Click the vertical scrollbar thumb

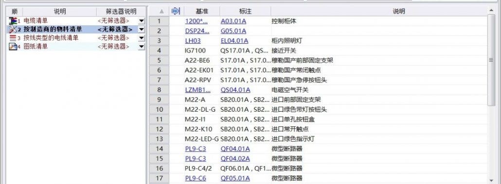[491, 60]
